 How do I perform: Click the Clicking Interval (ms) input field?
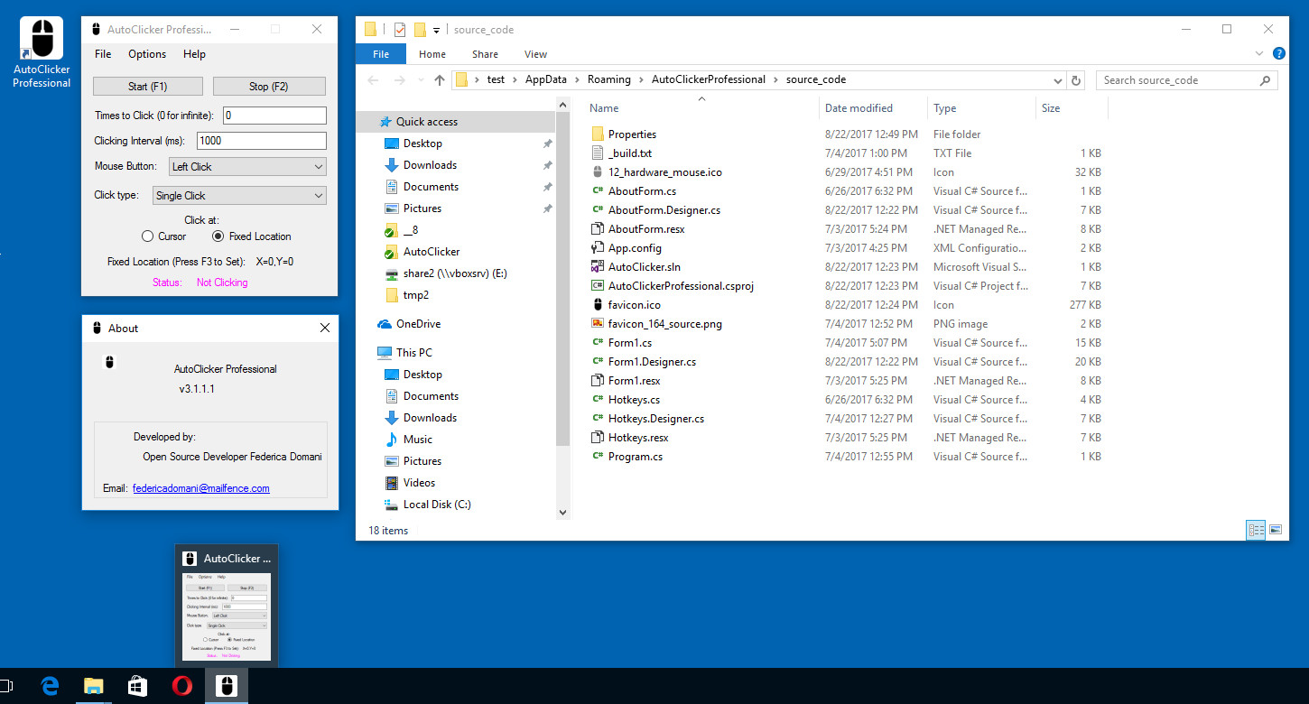[262, 141]
